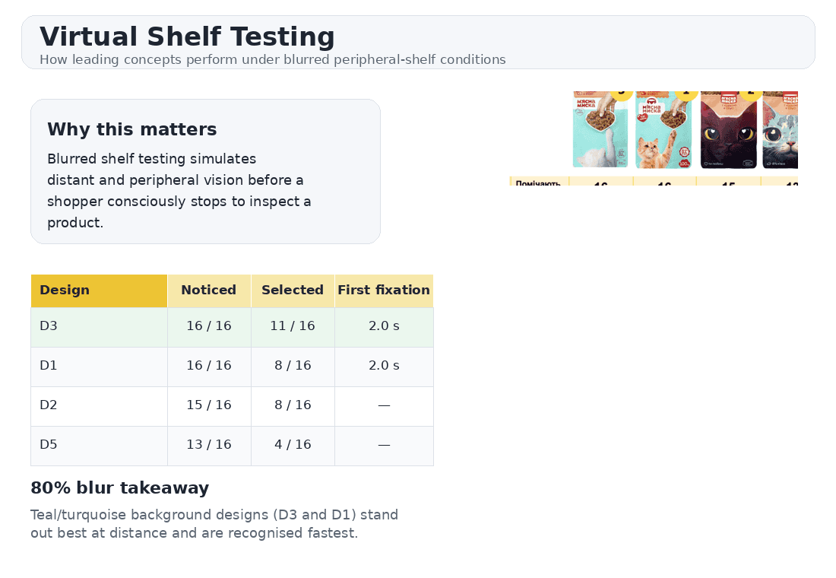The width and height of the screenshot is (836, 578).
Task: Select the D2 design row label
Action: [x=49, y=405]
